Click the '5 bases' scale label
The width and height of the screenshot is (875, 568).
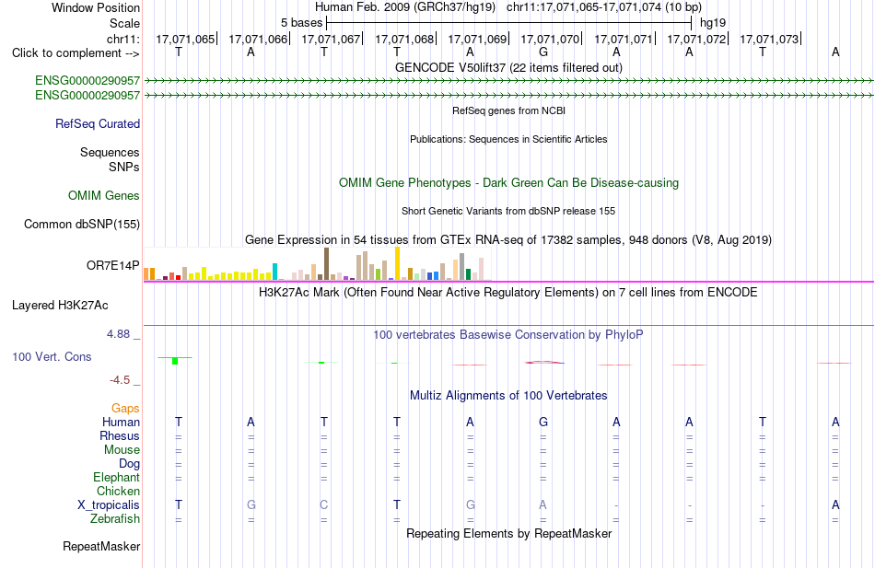[301, 23]
